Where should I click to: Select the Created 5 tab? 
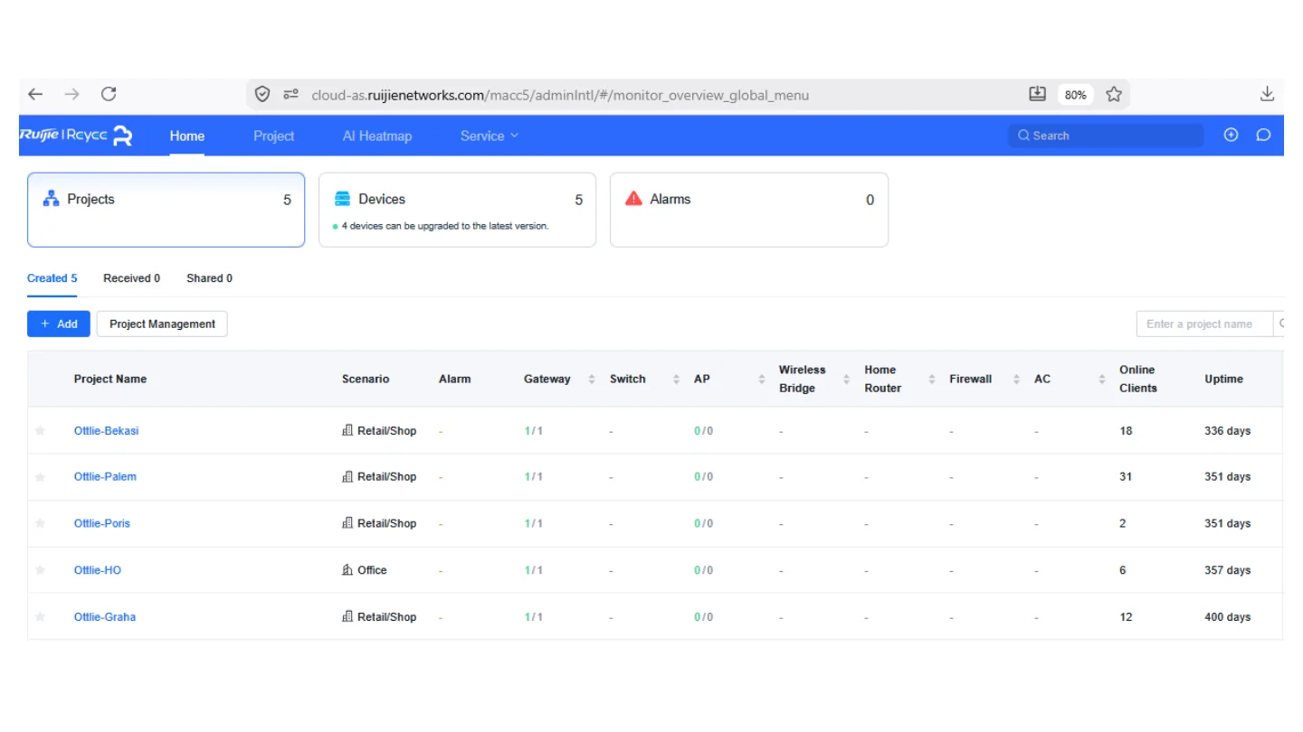[x=52, y=278]
